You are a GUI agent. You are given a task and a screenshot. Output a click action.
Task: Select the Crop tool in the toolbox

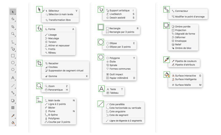[12, 27]
